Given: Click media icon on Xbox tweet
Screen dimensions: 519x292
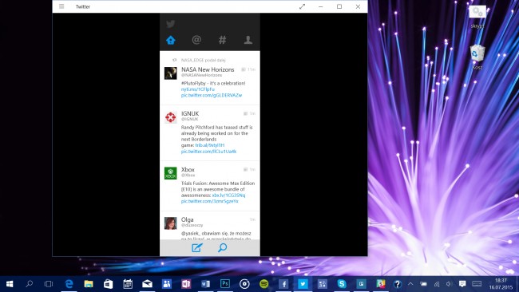Looking at the screenshot, I should click(246, 169).
